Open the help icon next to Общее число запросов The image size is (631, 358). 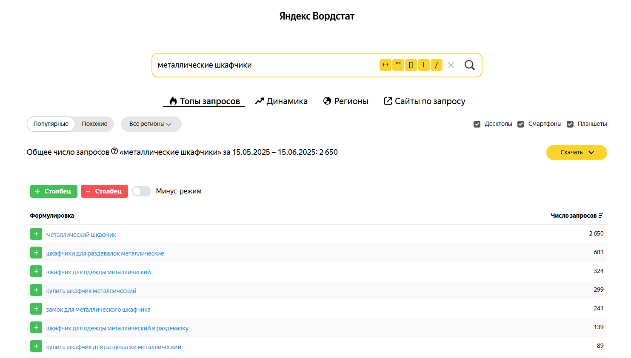pos(114,151)
